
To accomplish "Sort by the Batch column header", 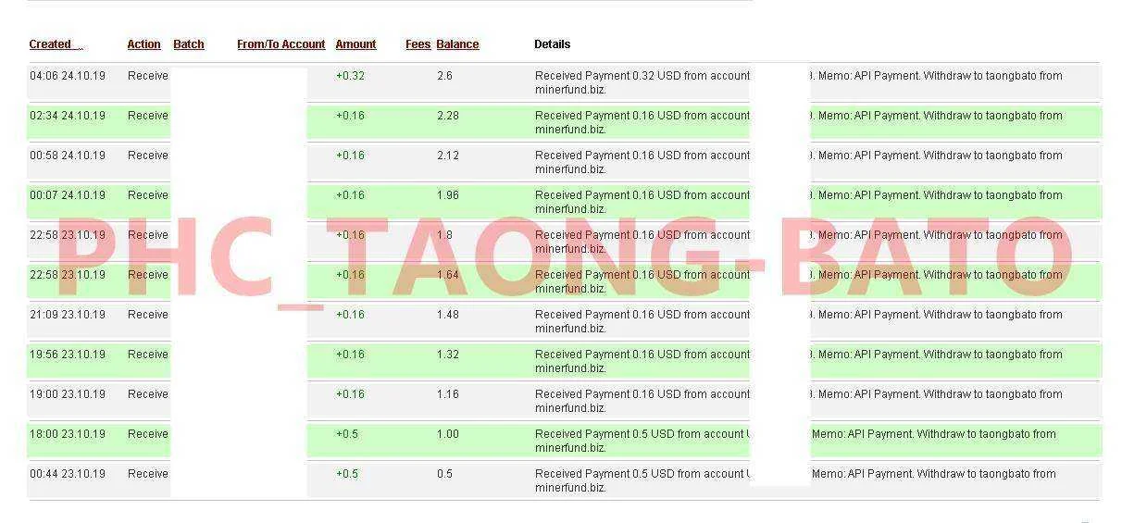I will tap(189, 44).
